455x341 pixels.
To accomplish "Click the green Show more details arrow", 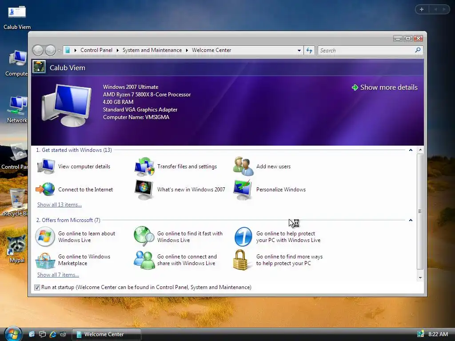I will pyautogui.click(x=355, y=87).
